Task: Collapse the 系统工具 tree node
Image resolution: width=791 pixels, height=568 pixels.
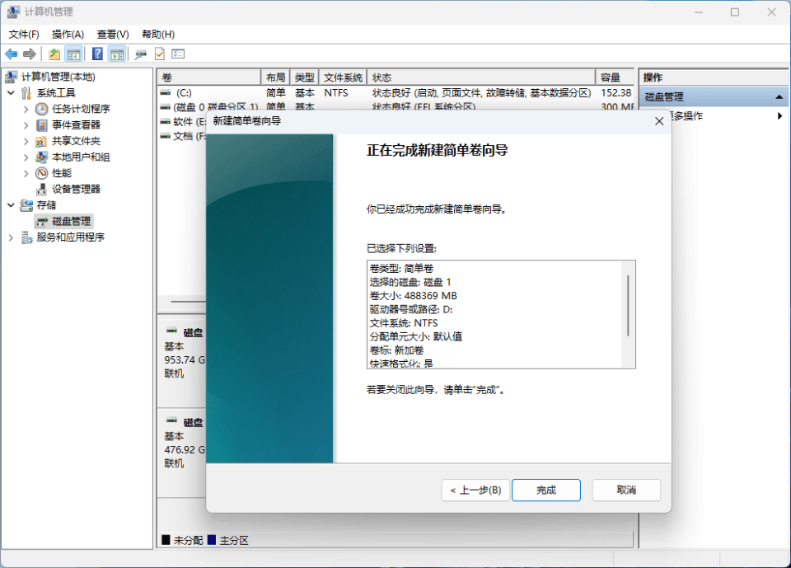Action: coord(11,93)
